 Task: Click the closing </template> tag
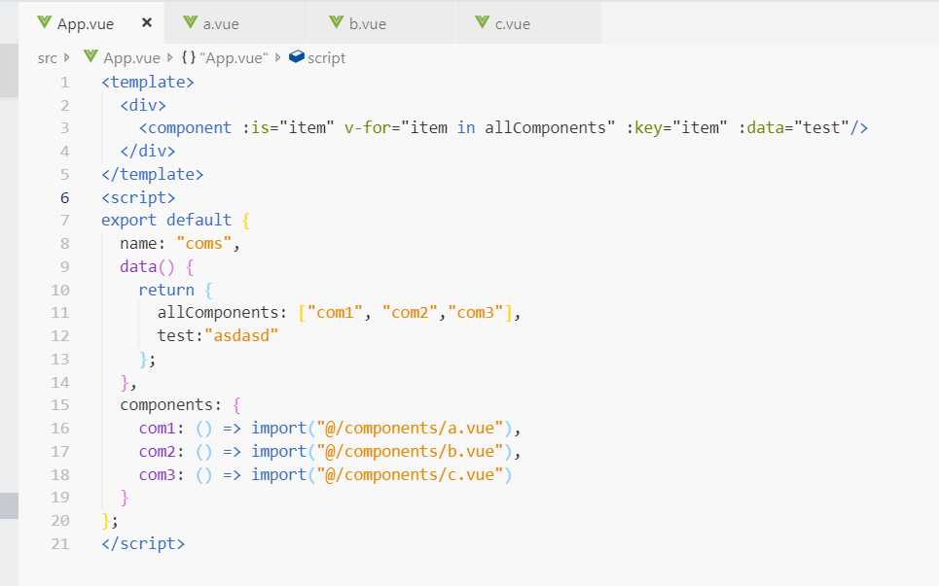[153, 175]
